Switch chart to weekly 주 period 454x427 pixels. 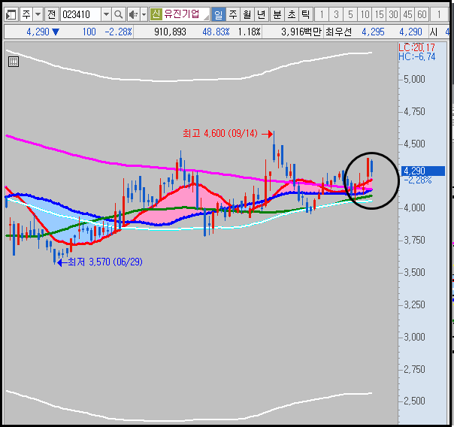click(233, 14)
